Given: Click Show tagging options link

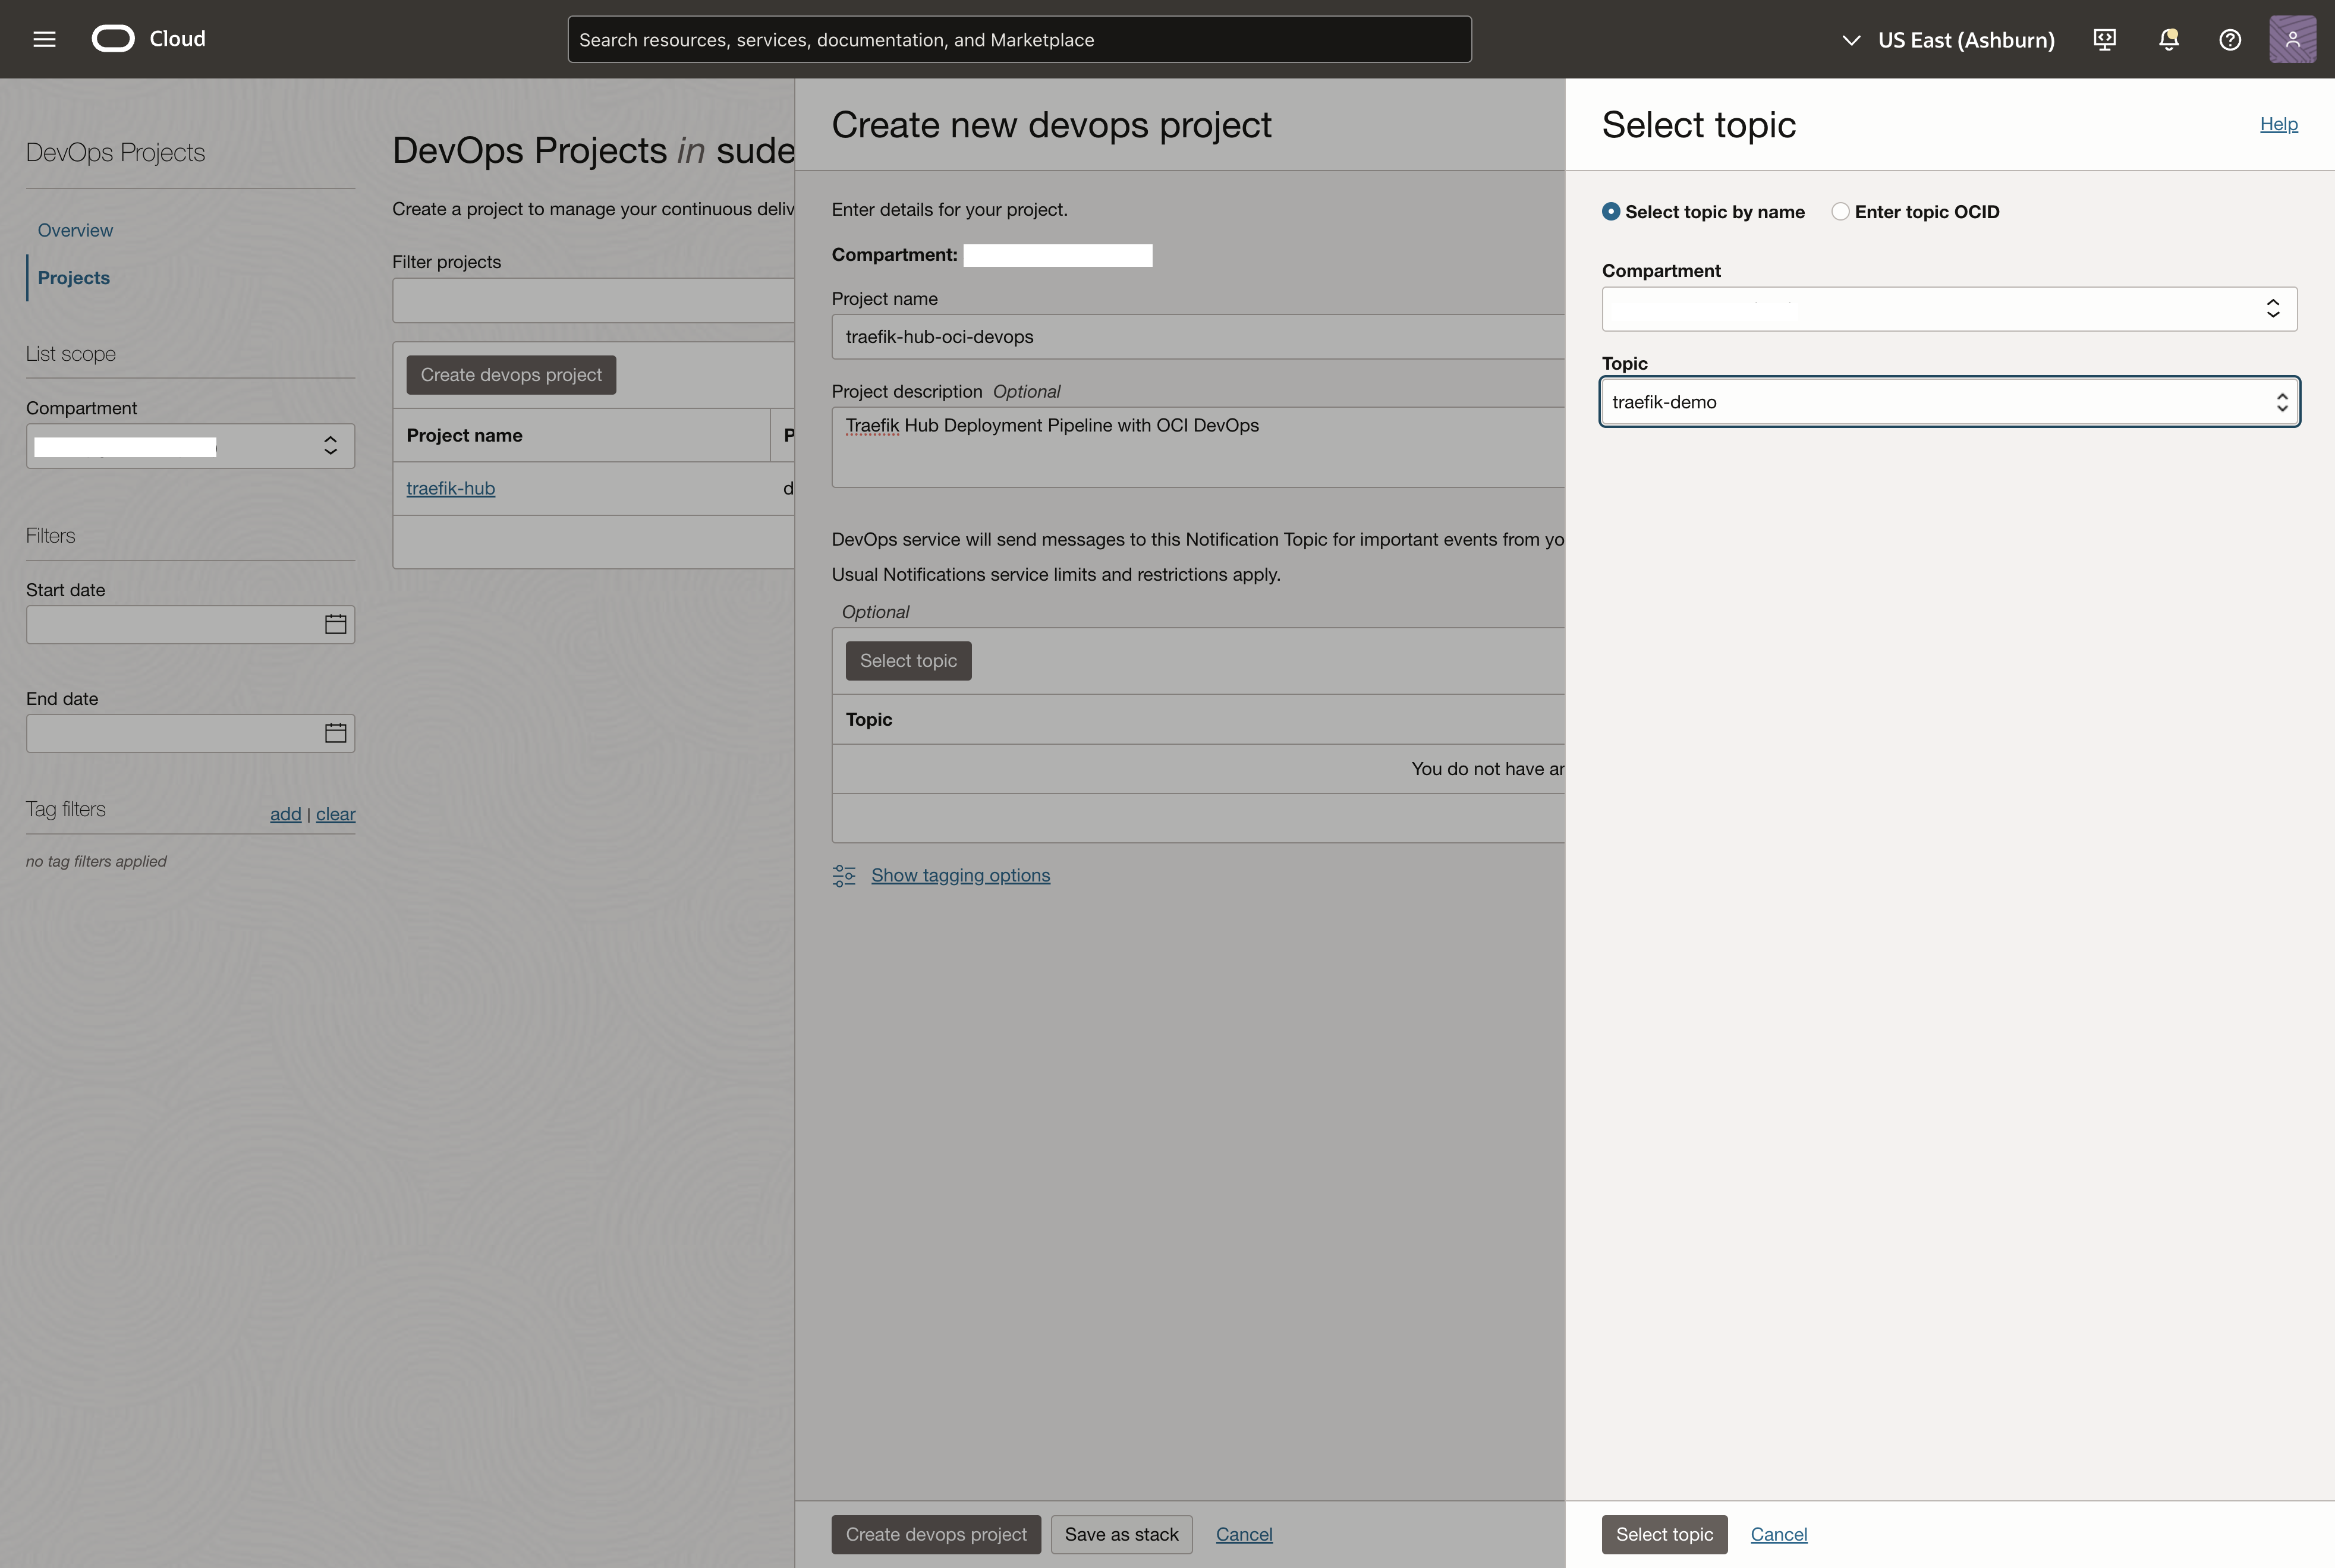Looking at the screenshot, I should pos(959,875).
